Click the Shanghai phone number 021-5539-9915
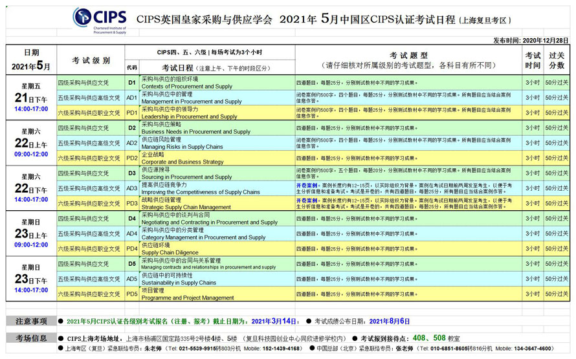Screen dimensions: 576x359 (x=199, y=349)
